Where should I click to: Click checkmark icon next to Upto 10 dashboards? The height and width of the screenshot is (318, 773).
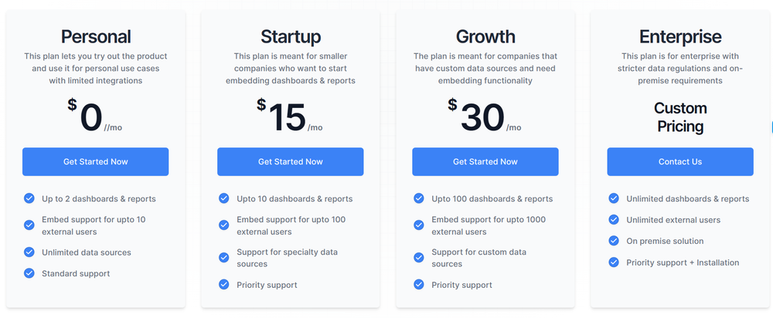[x=224, y=198]
